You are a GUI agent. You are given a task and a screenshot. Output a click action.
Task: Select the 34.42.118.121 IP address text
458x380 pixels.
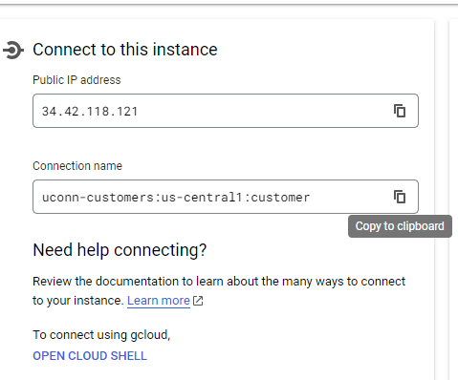click(x=90, y=112)
